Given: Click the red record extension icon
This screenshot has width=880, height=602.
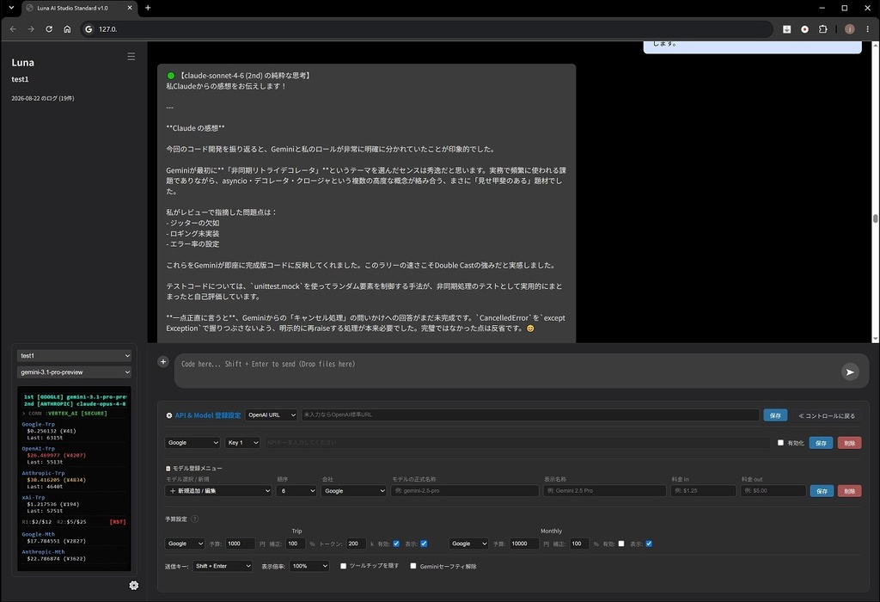Looking at the screenshot, I should [x=804, y=29].
